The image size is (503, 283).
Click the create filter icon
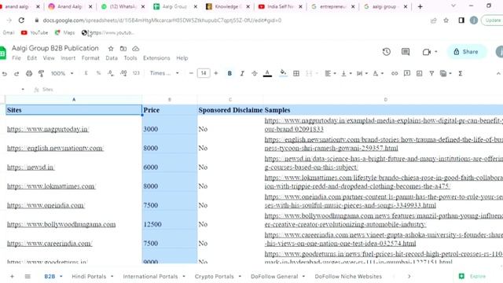(431, 73)
